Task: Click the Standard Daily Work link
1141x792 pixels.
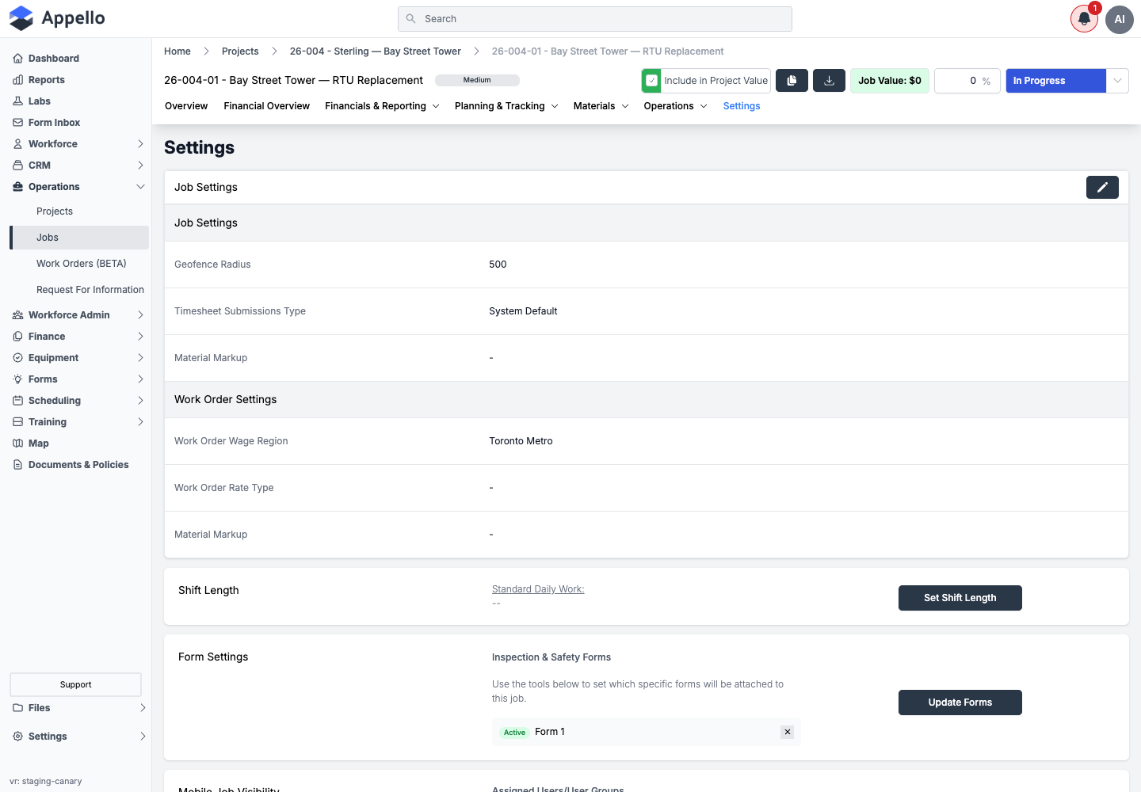Action: [x=538, y=589]
